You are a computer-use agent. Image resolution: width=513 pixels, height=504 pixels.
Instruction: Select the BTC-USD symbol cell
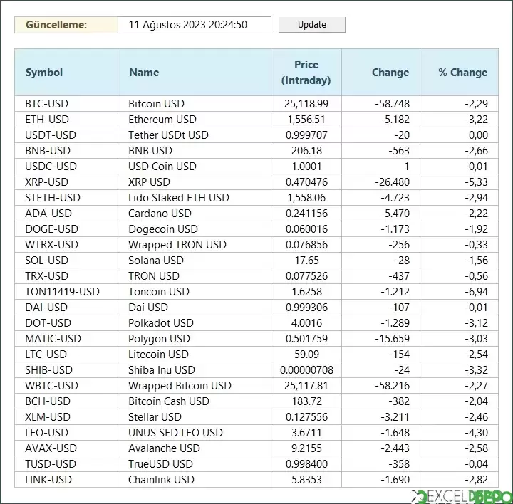[x=47, y=104]
